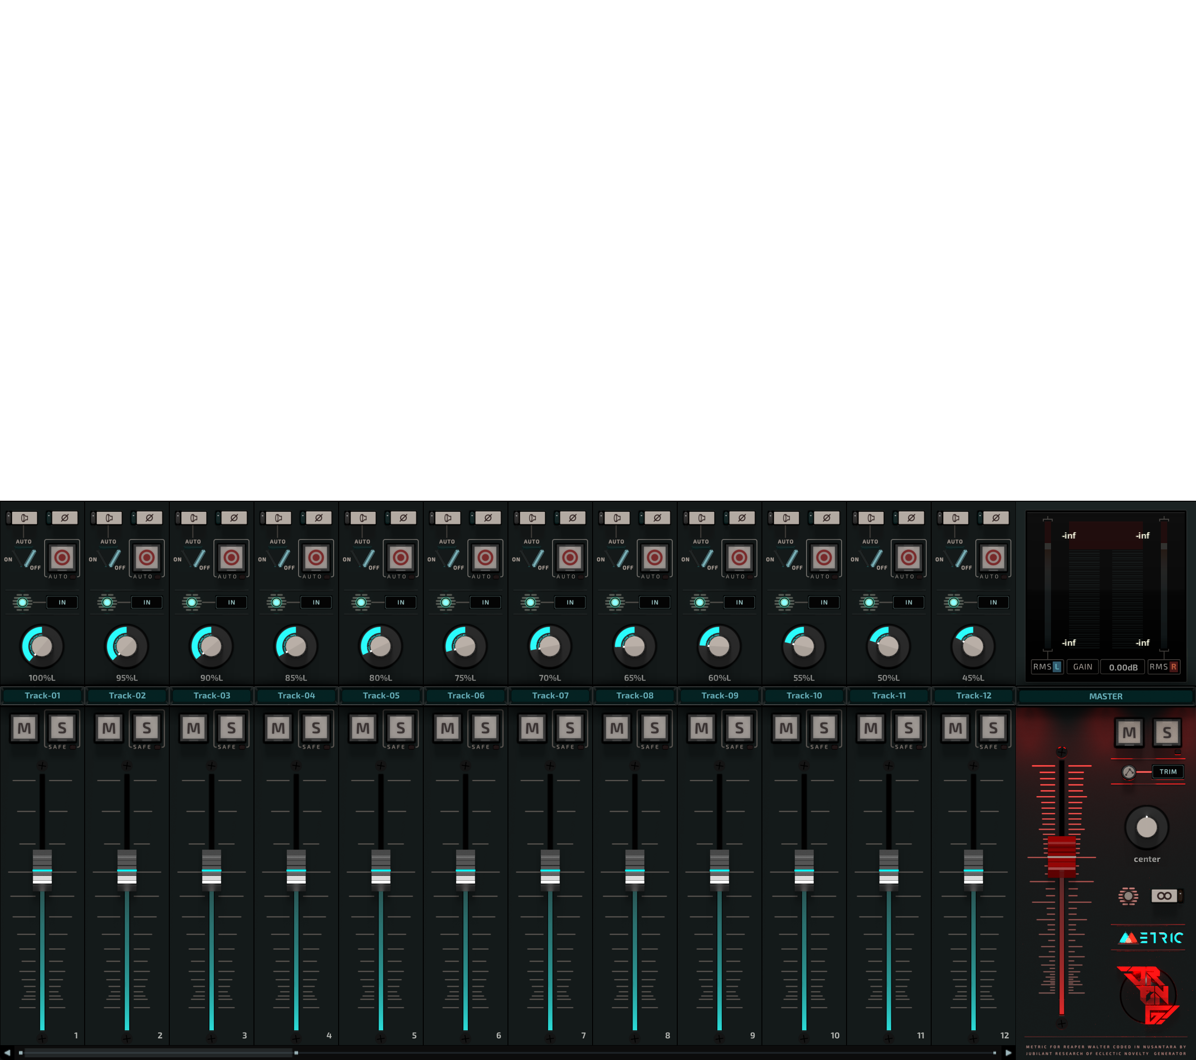The image size is (1196, 1060).
Task: Open the IN input selector on Track-08
Action: pos(655,602)
